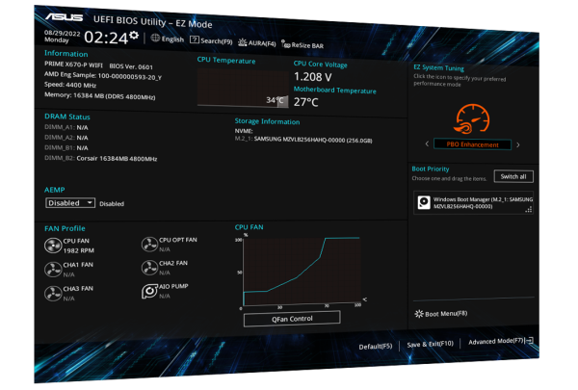The height and width of the screenshot is (390, 578).
Task: Expand the AEMP Disabled dropdown
Action: (x=71, y=203)
